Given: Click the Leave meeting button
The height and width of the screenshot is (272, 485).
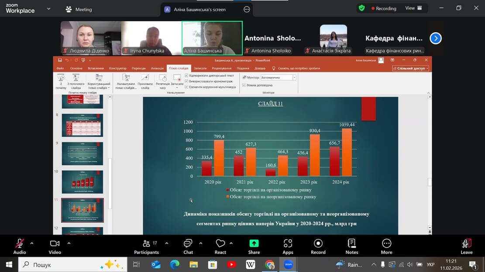Looking at the screenshot, I should [466, 244].
